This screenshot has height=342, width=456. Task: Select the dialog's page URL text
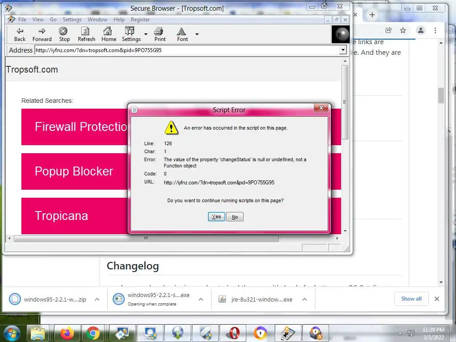[x=219, y=183]
